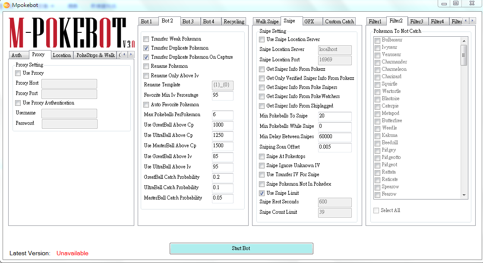Open the PokeStops & Walk tab
Image resolution: width=483 pixels, height=263 pixels.
tap(95, 55)
